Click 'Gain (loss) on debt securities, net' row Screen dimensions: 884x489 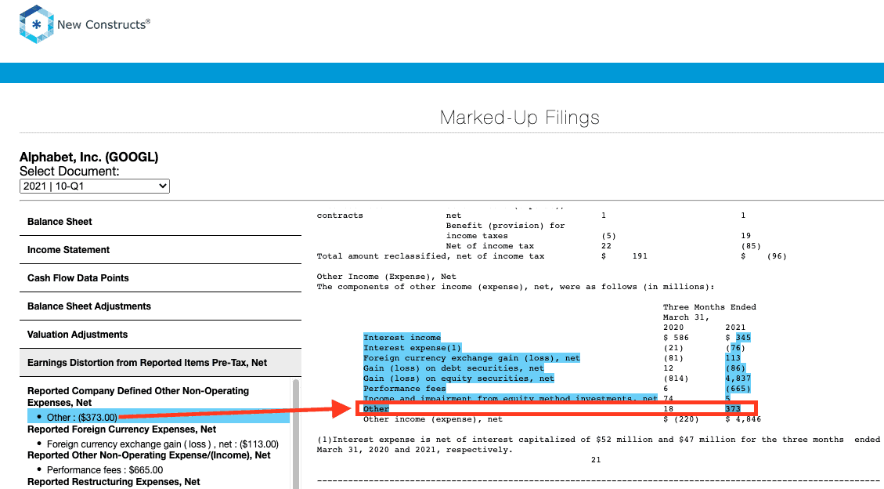[453, 368]
